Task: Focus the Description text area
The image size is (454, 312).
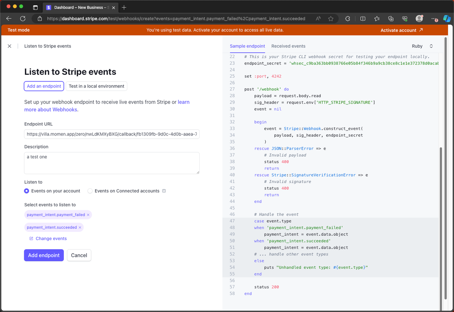Action: click(112, 163)
